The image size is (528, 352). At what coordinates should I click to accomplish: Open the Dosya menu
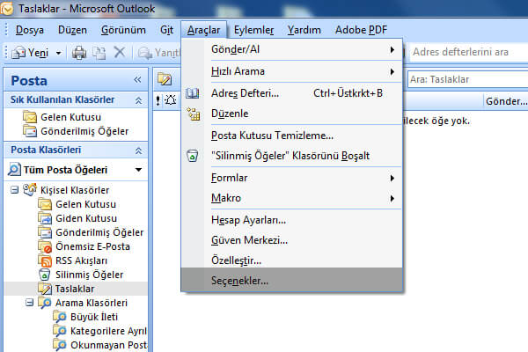pos(30,30)
